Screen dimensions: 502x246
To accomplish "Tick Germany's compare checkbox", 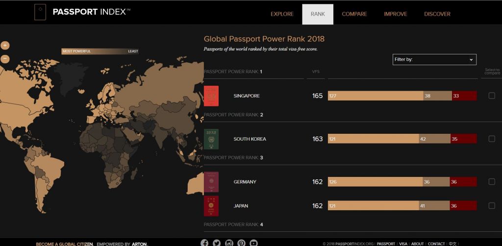I will pyautogui.click(x=492, y=182).
